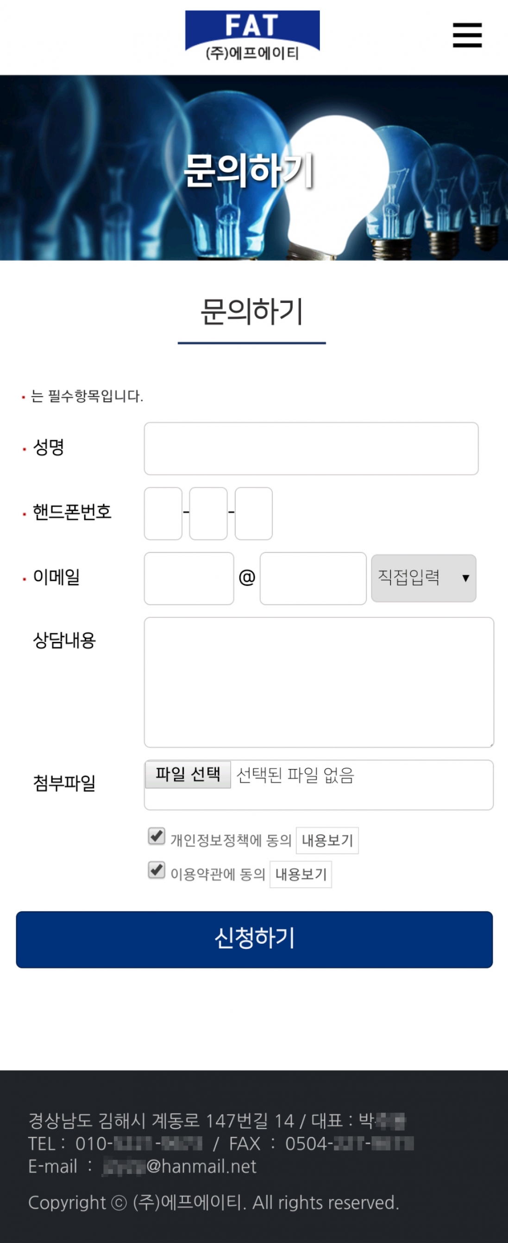
Task: Uncheck the 개인정보정책에 동의 checkbox
Action: 157,836
